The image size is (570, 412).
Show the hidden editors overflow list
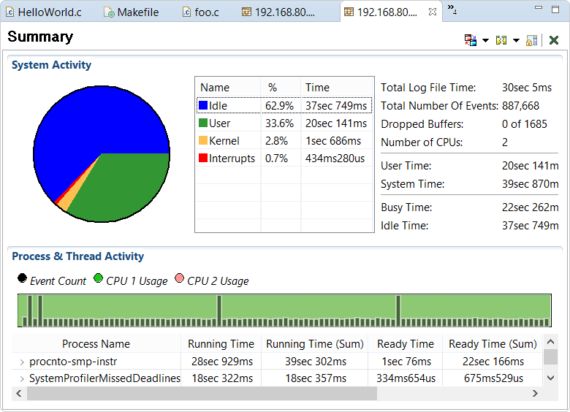(452, 9)
